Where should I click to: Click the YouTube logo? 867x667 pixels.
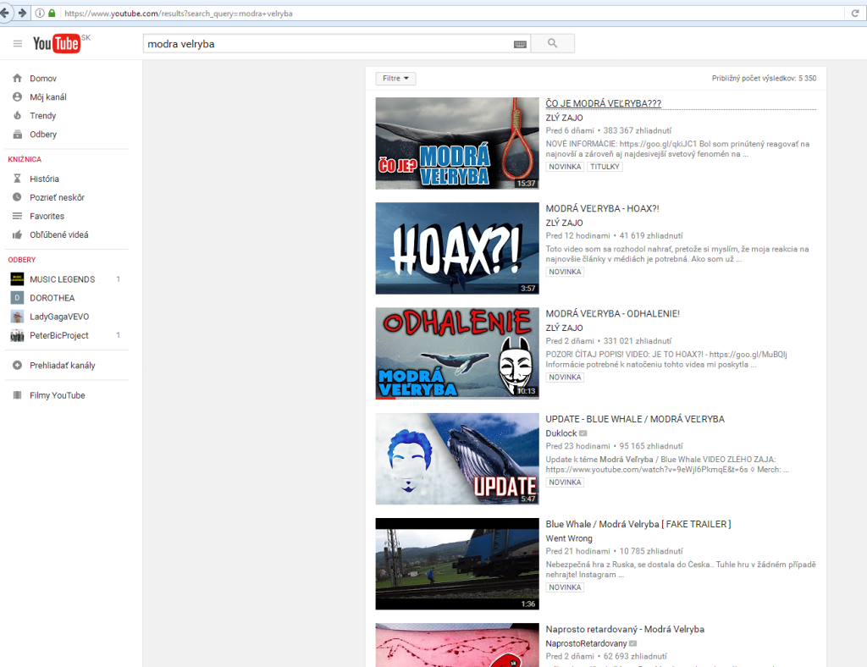[x=57, y=44]
